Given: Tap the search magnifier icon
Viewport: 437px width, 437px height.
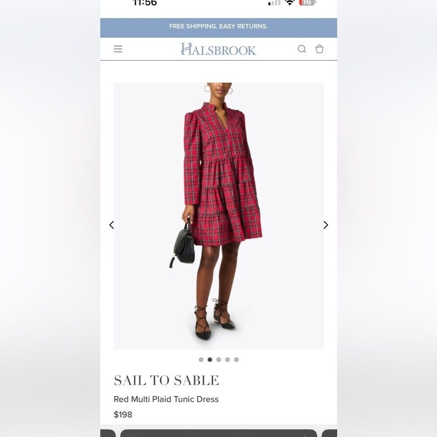Looking at the screenshot, I should coord(302,49).
